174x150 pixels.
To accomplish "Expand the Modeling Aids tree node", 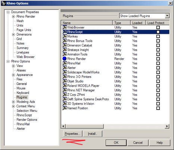I will 13,102.
